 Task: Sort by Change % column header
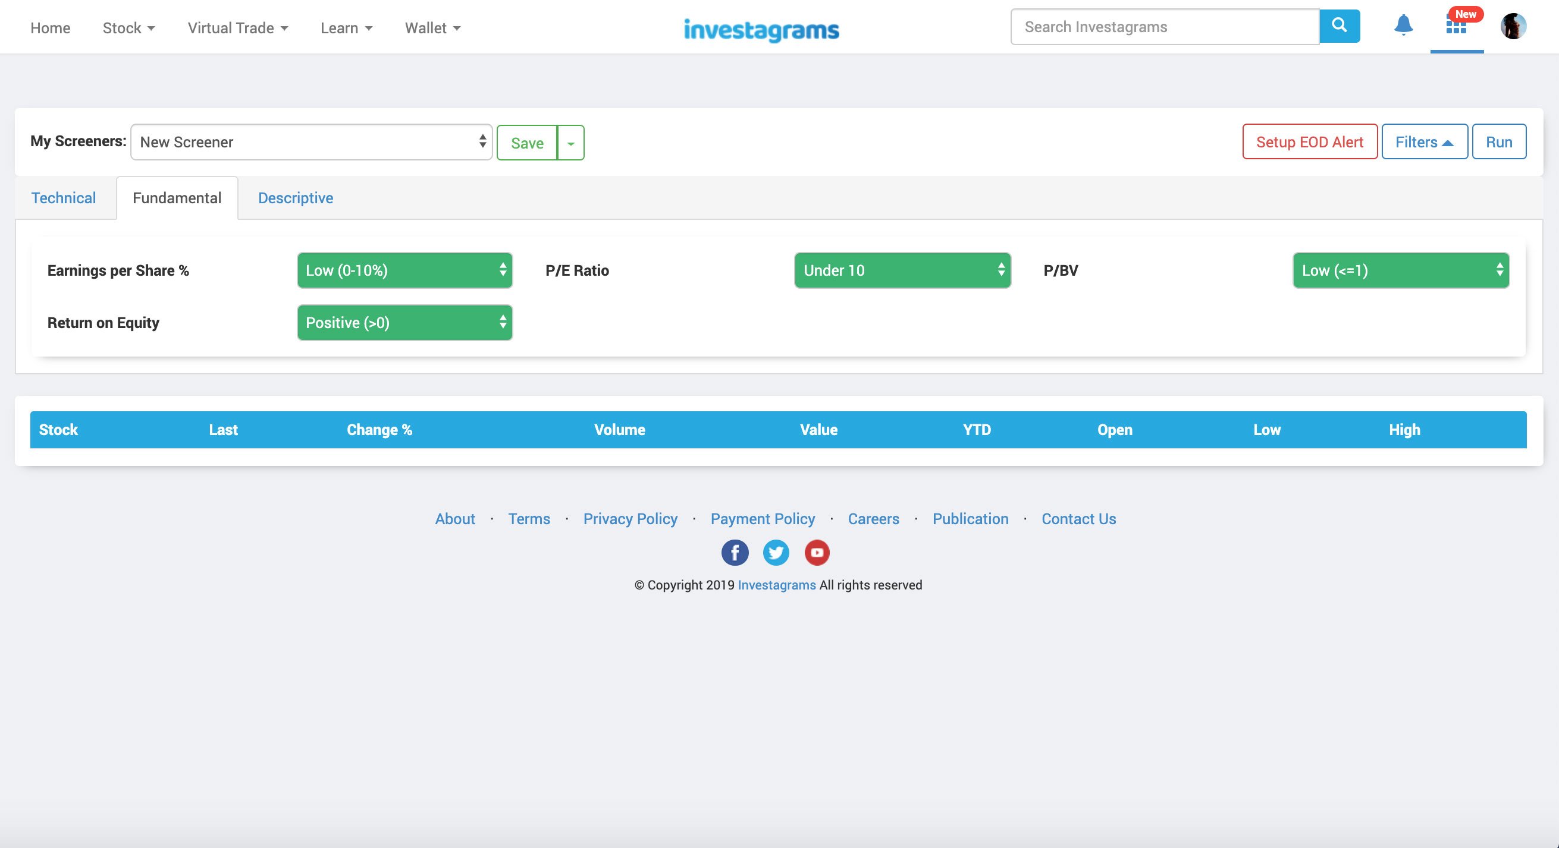(379, 430)
